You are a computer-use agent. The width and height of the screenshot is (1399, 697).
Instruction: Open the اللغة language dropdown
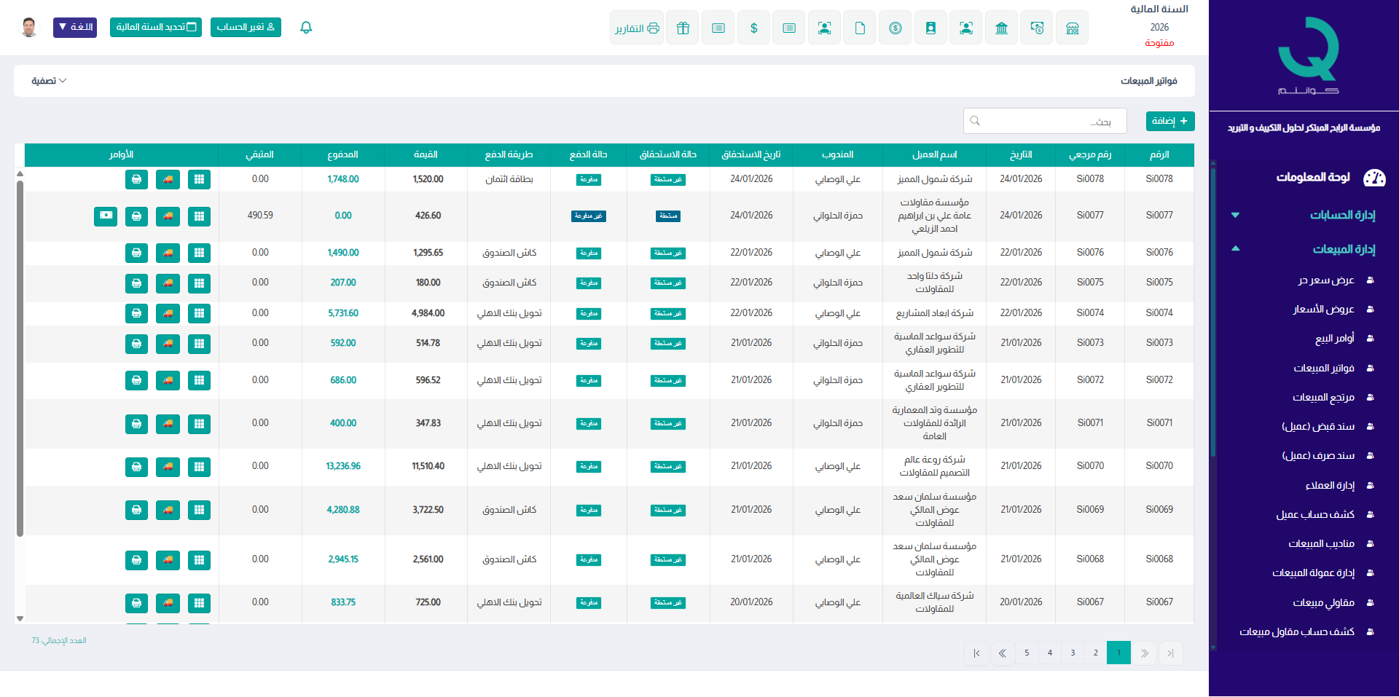[75, 28]
